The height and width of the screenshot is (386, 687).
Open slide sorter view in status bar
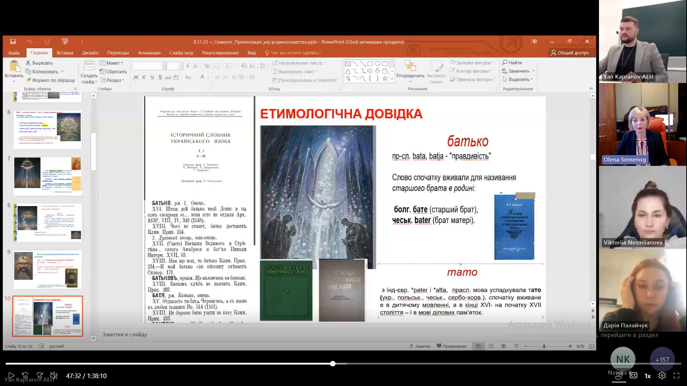point(491,346)
